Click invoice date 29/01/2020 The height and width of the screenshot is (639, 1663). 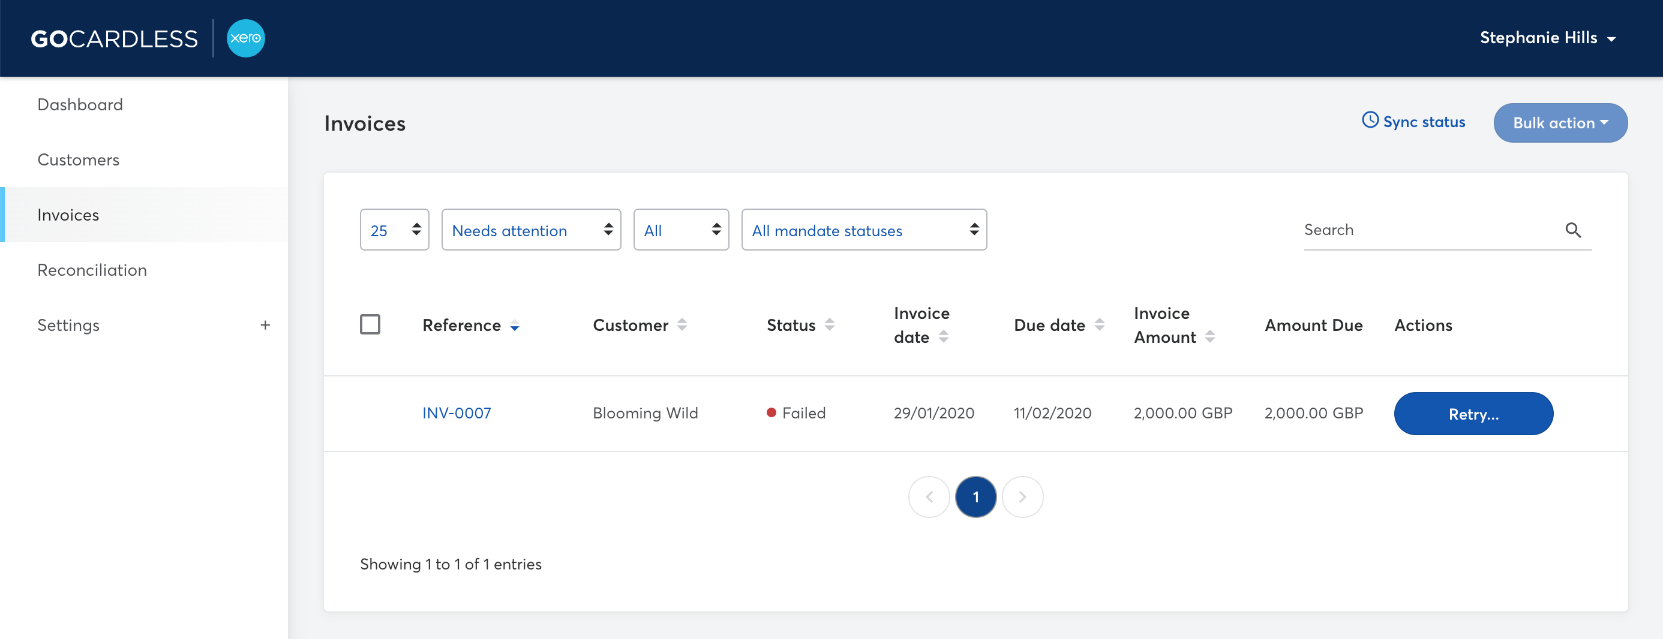tap(933, 414)
